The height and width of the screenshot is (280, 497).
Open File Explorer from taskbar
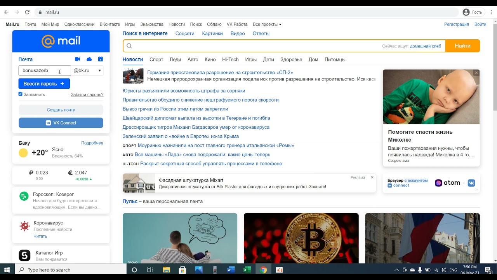pyautogui.click(x=166, y=270)
